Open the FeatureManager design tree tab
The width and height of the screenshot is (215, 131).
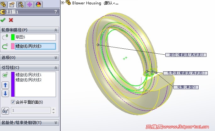3,4
